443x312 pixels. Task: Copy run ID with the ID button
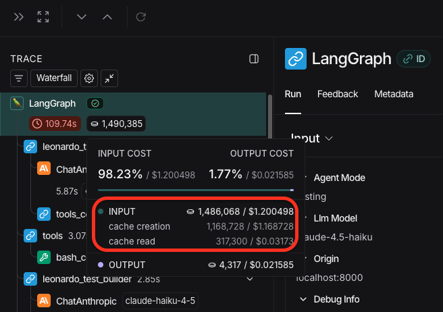(414, 59)
